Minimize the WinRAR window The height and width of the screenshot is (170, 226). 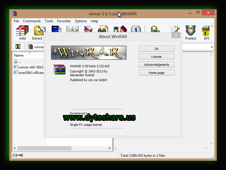point(190,13)
